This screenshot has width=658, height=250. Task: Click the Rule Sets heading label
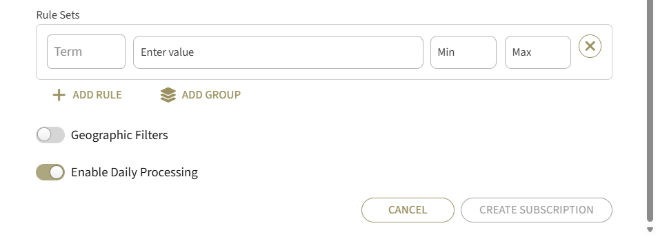(x=58, y=15)
